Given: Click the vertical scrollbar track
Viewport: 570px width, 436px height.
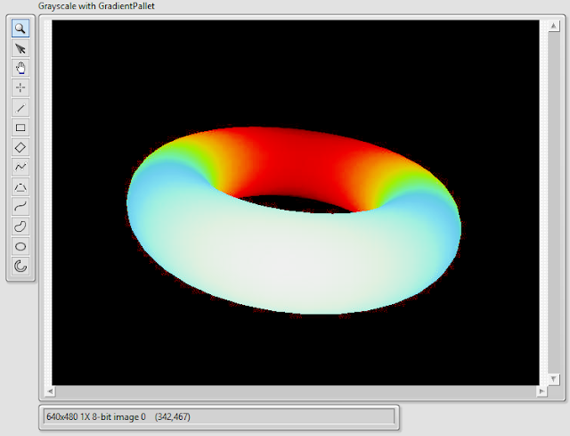Looking at the screenshot, I should 553,202.
